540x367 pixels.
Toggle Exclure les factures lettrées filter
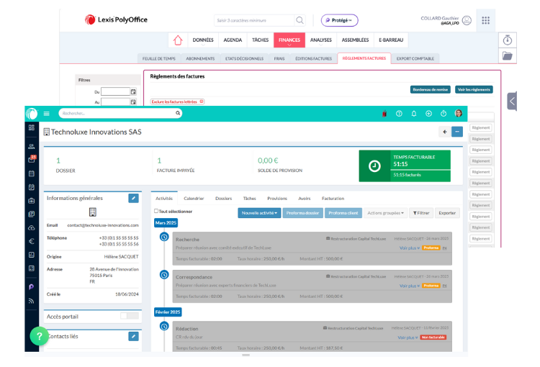(x=177, y=101)
